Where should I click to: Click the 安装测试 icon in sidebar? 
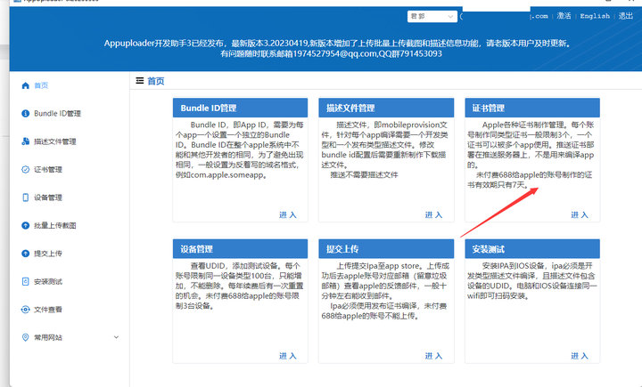[x=25, y=281]
